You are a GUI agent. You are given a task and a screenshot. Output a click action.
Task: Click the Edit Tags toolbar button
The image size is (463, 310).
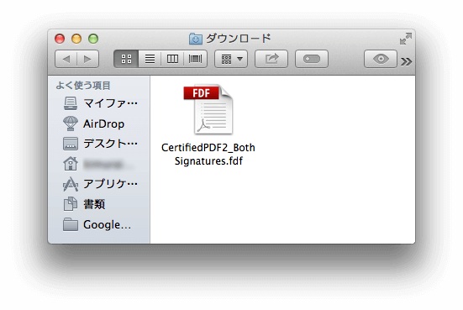(x=312, y=59)
